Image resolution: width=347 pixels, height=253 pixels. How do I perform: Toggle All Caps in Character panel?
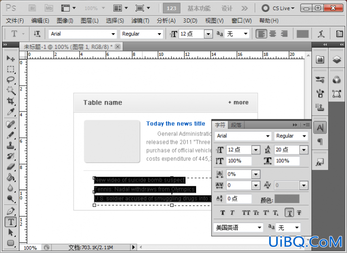pos(246,213)
